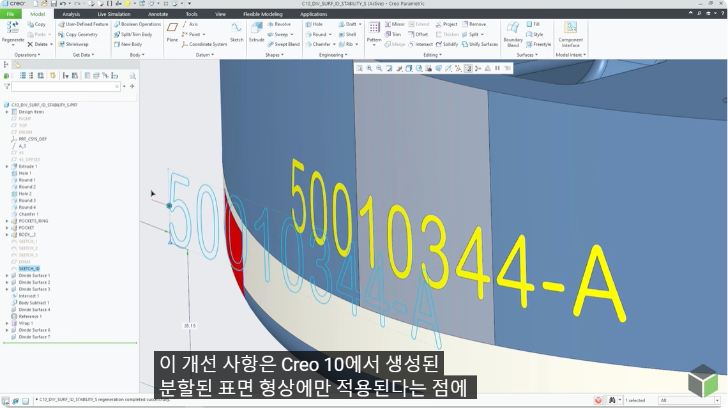Open the File menu

10,14
